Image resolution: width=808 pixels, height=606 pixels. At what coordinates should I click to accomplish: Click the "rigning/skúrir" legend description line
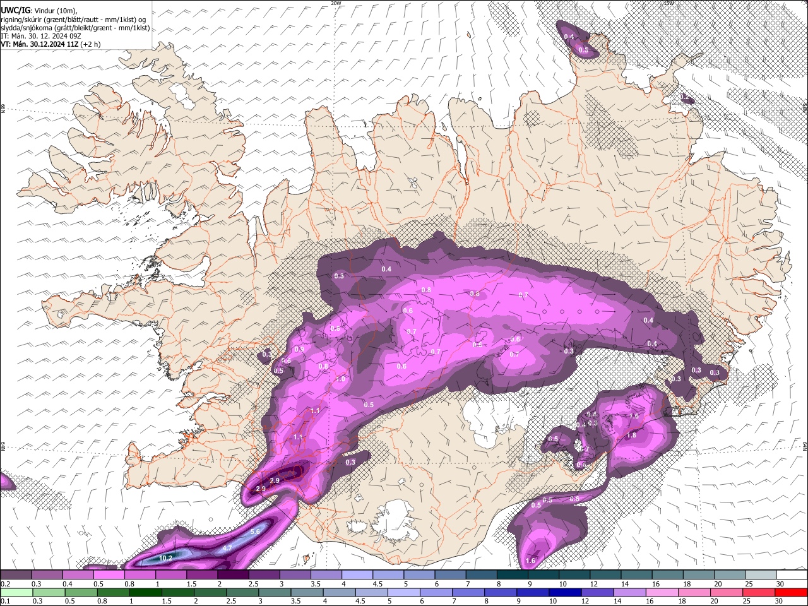[x=73, y=20]
